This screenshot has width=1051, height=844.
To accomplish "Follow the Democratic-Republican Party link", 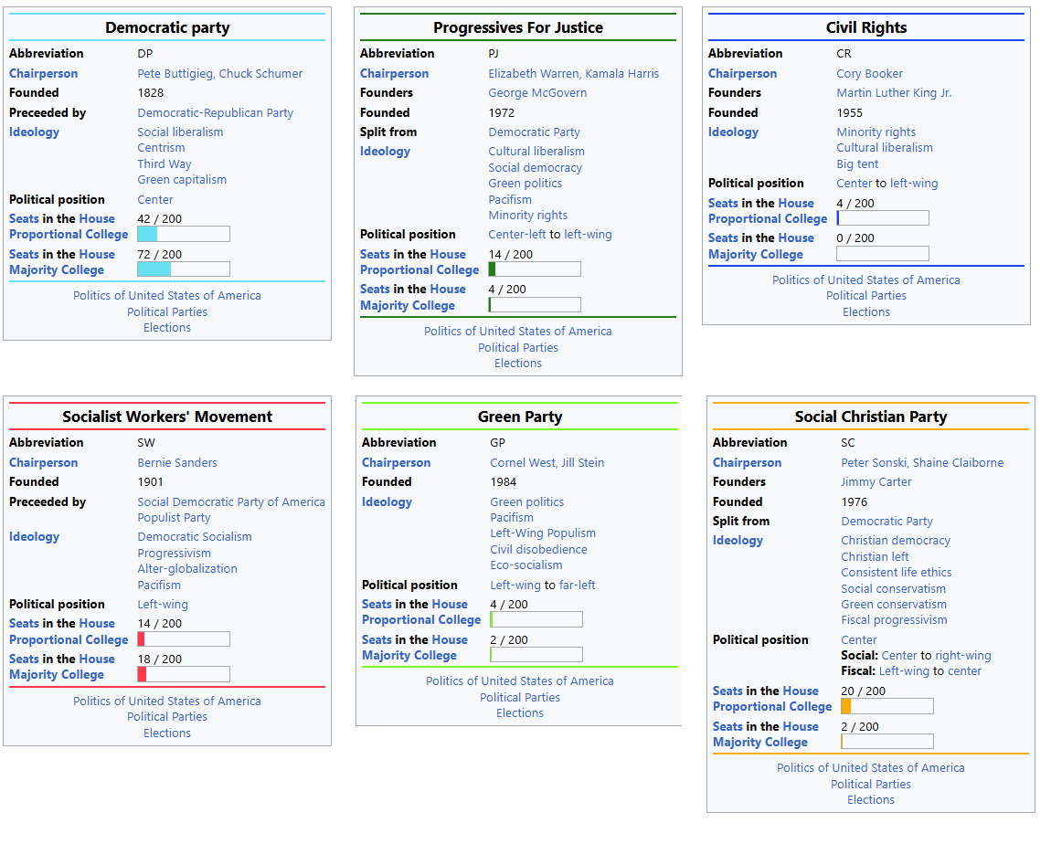I will point(215,113).
